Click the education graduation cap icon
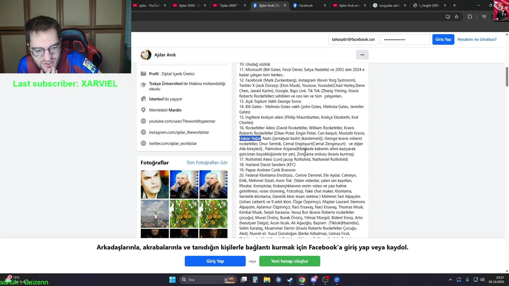The width and height of the screenshot is (509, 286). [144, 85]
